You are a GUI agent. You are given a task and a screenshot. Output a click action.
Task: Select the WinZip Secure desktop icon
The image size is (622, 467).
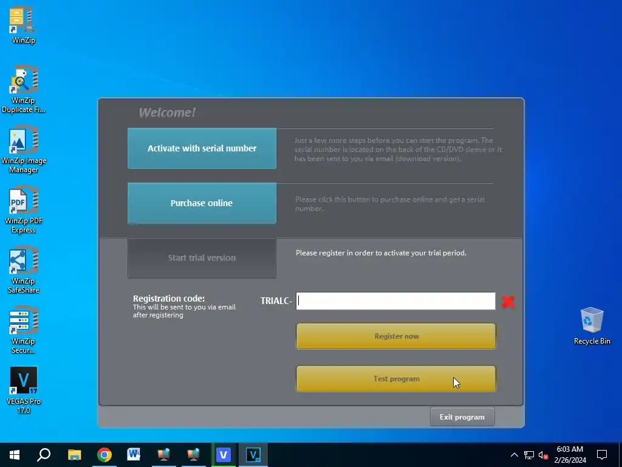[24, 330]
